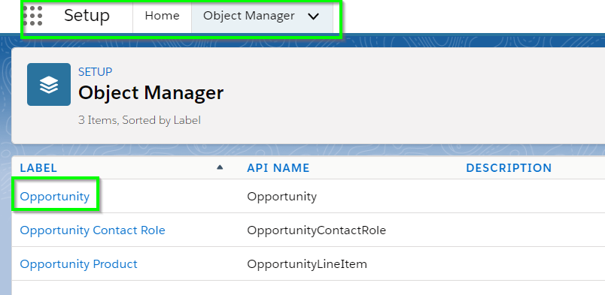Open the Opportunity Contact Role link
Viewport: 605px width, 295px height.
click(x=93, y=230)
